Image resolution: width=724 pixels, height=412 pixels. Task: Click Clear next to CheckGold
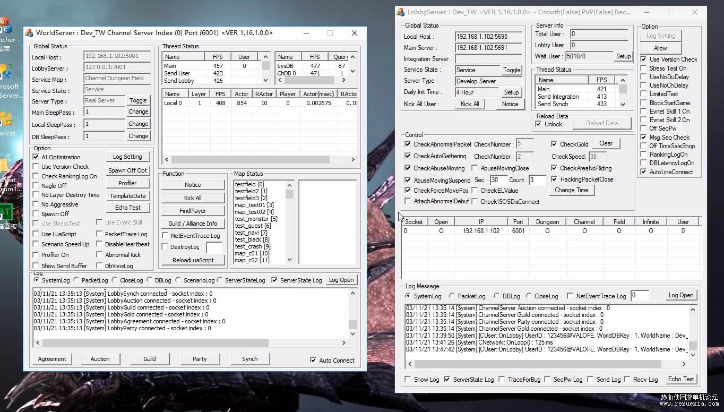606,143
